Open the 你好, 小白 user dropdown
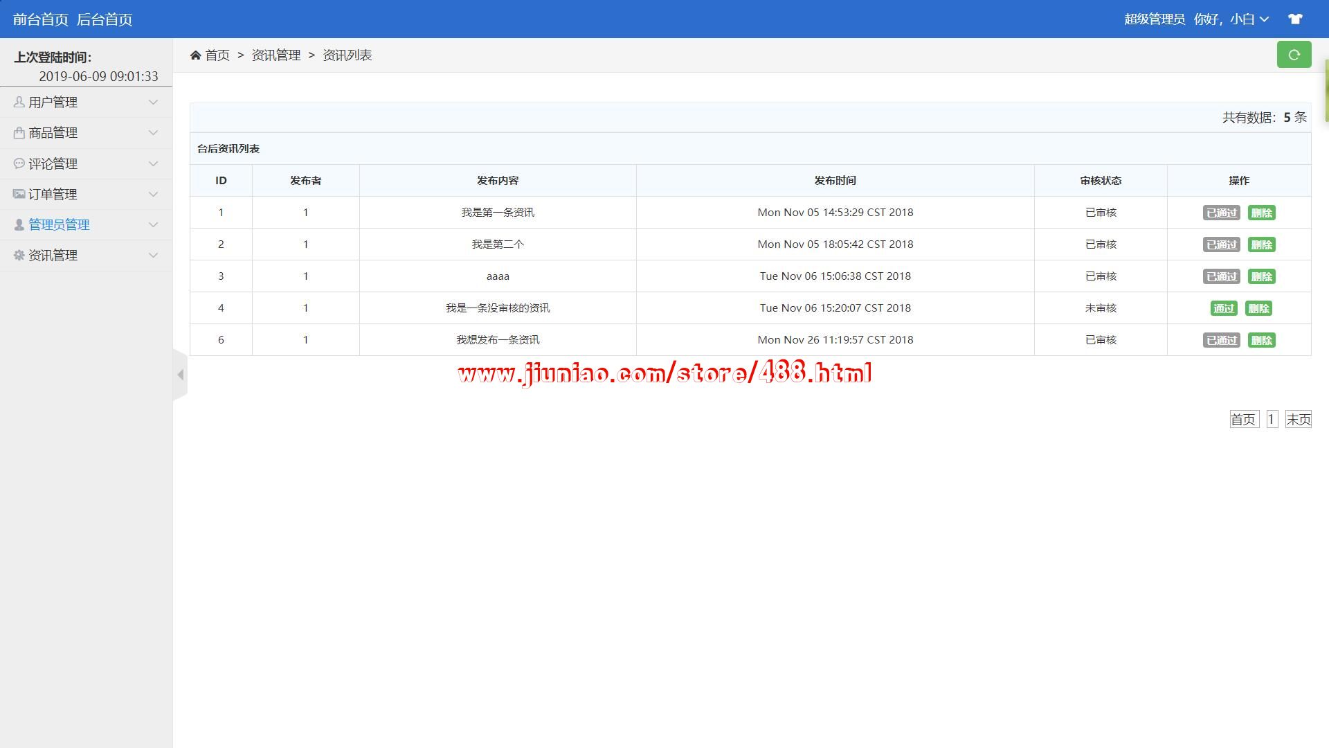This screenshot has width=1329, height=748. pos(1231,19)
